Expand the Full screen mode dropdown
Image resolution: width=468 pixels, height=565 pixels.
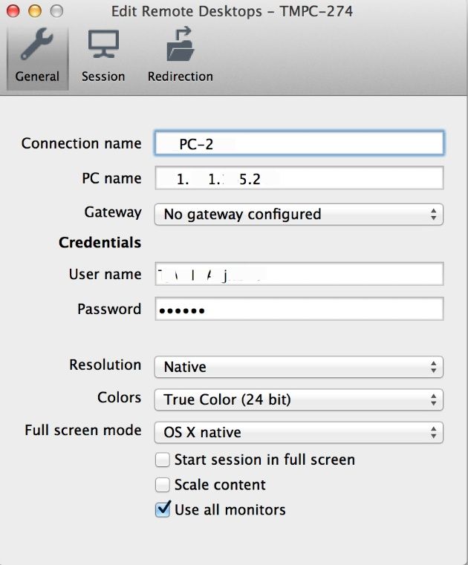[299, 432]
